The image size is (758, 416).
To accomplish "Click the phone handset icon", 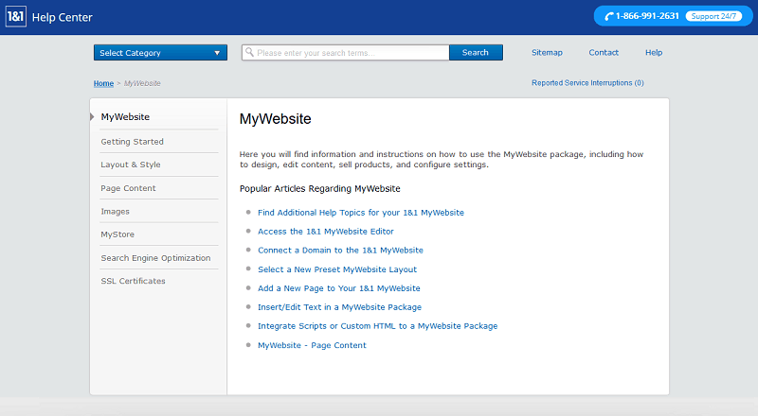I will (608, 16).
